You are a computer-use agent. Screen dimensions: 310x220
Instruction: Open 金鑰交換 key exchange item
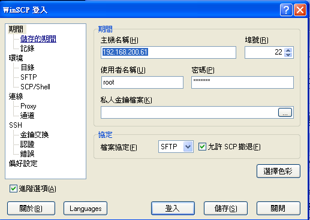[34, 135]
